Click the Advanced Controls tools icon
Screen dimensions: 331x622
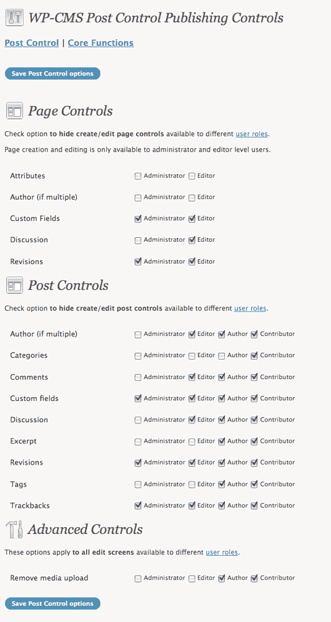click(14, 530)
